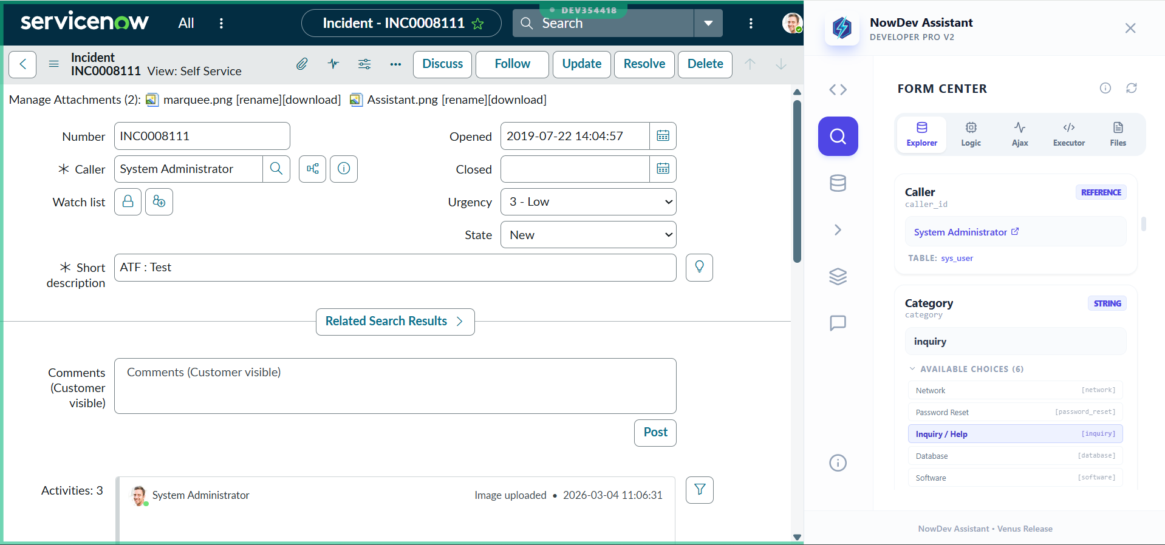Add me to the Watch list icon
This screenshot has height=545, width=1165.
pos(159,201)
